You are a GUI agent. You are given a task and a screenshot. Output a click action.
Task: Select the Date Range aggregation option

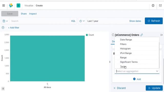point(137,40)
